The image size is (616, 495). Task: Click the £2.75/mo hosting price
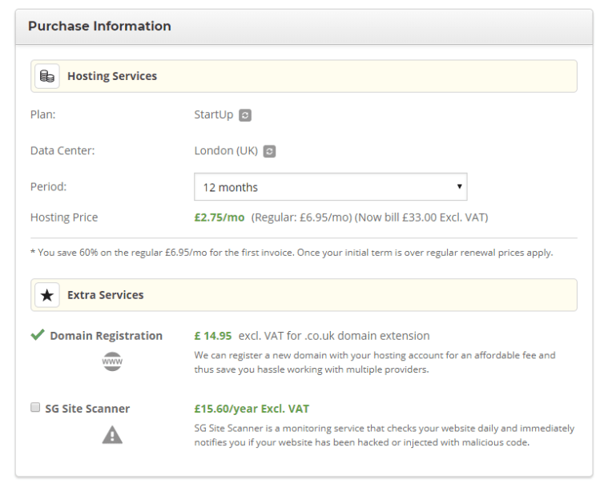(x=219, y=218)
